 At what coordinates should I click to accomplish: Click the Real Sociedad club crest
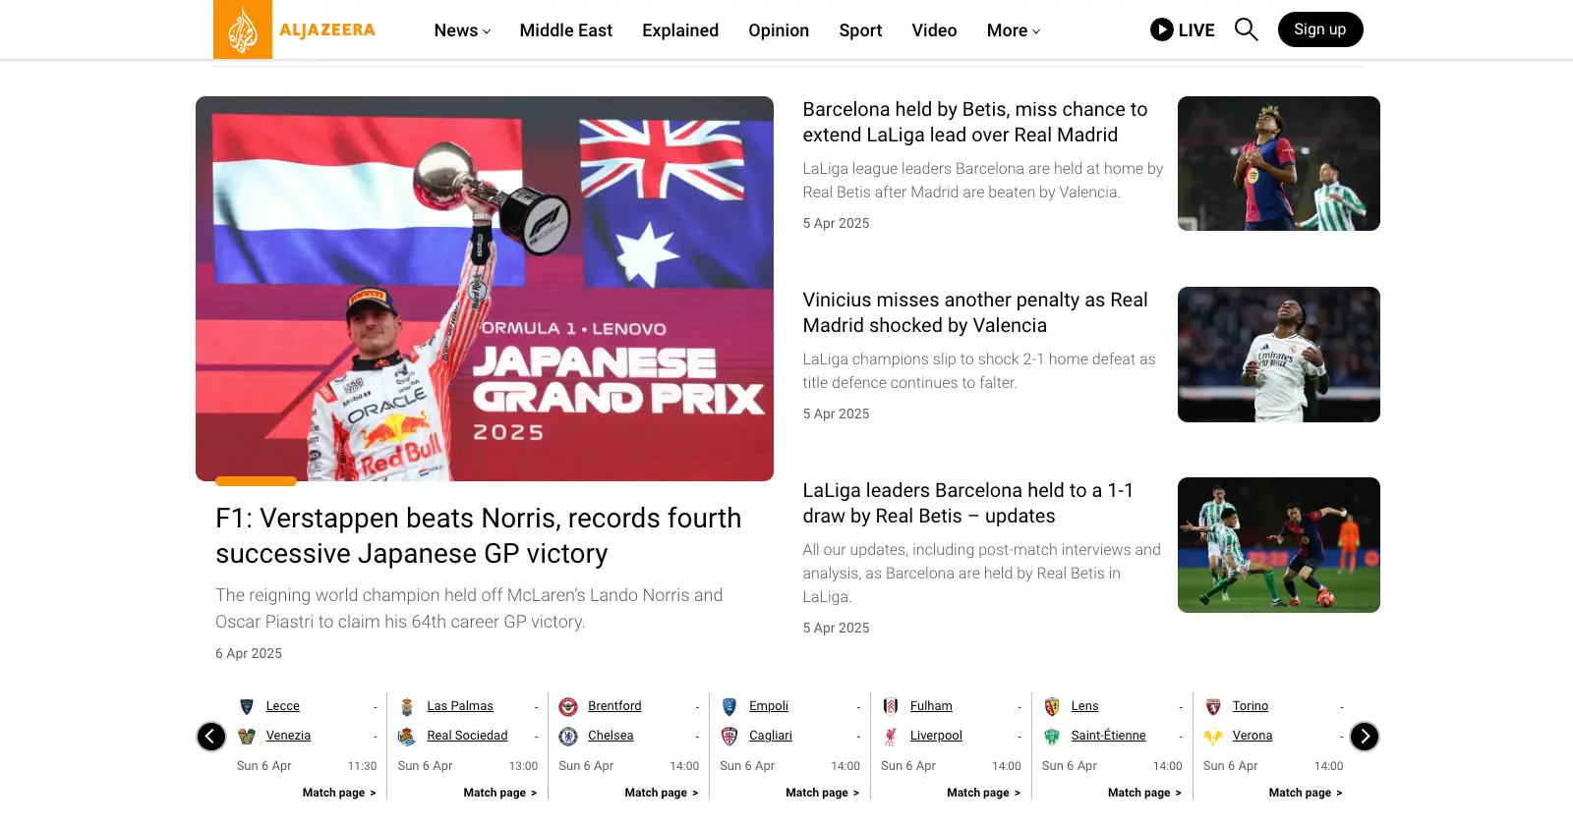click(407, 737)
